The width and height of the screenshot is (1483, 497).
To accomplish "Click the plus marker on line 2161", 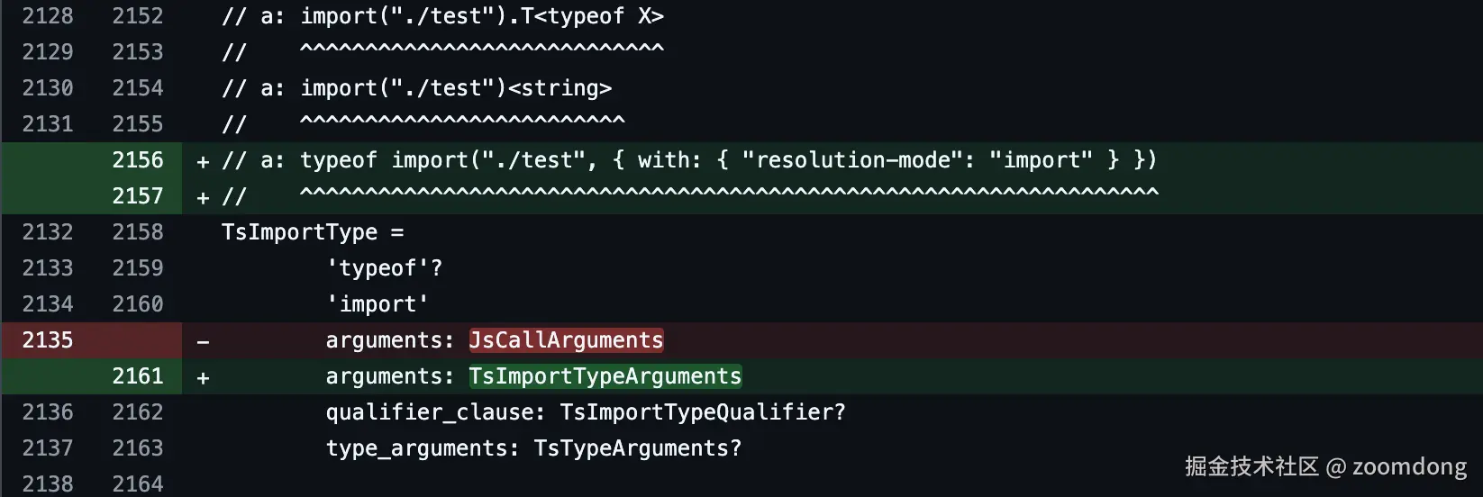I will 203,377.
